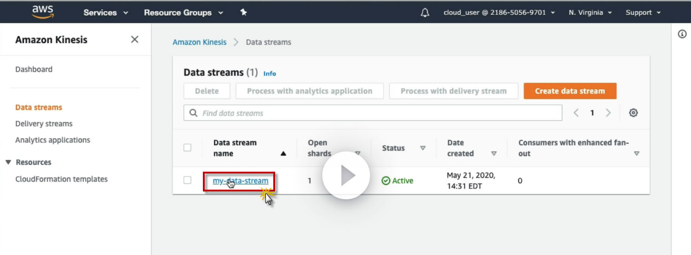Viewport: 691px width, 255px height.
Task: Click the video play button overlay
Action: click(346, 175)
